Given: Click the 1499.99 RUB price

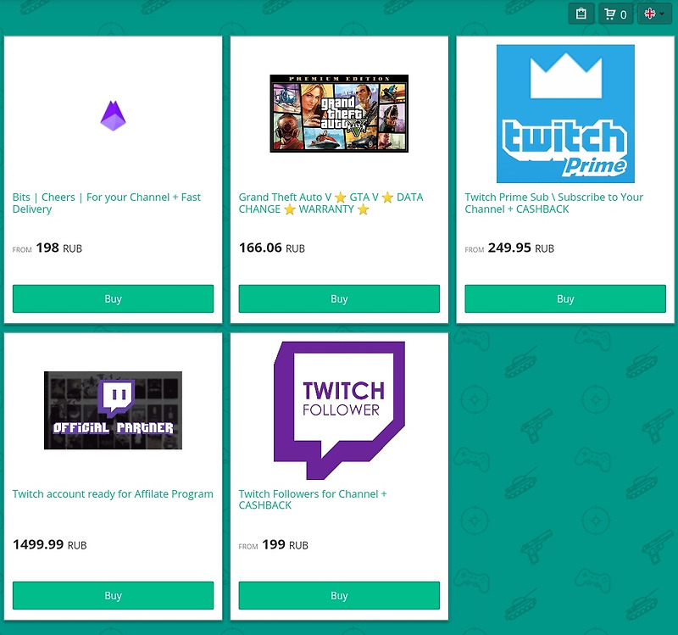Looking at the screenshot, I should pyautogui.click(x=50, y=544).
